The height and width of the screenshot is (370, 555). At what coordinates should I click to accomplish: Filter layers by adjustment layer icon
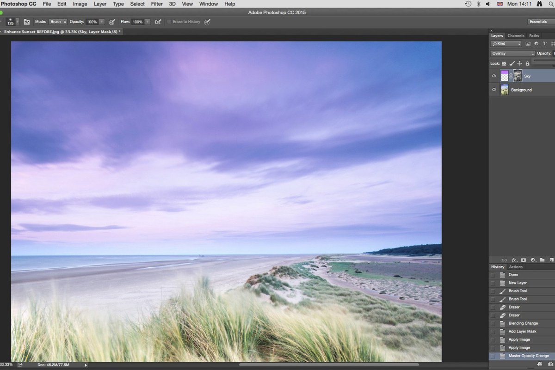[536, 43]
